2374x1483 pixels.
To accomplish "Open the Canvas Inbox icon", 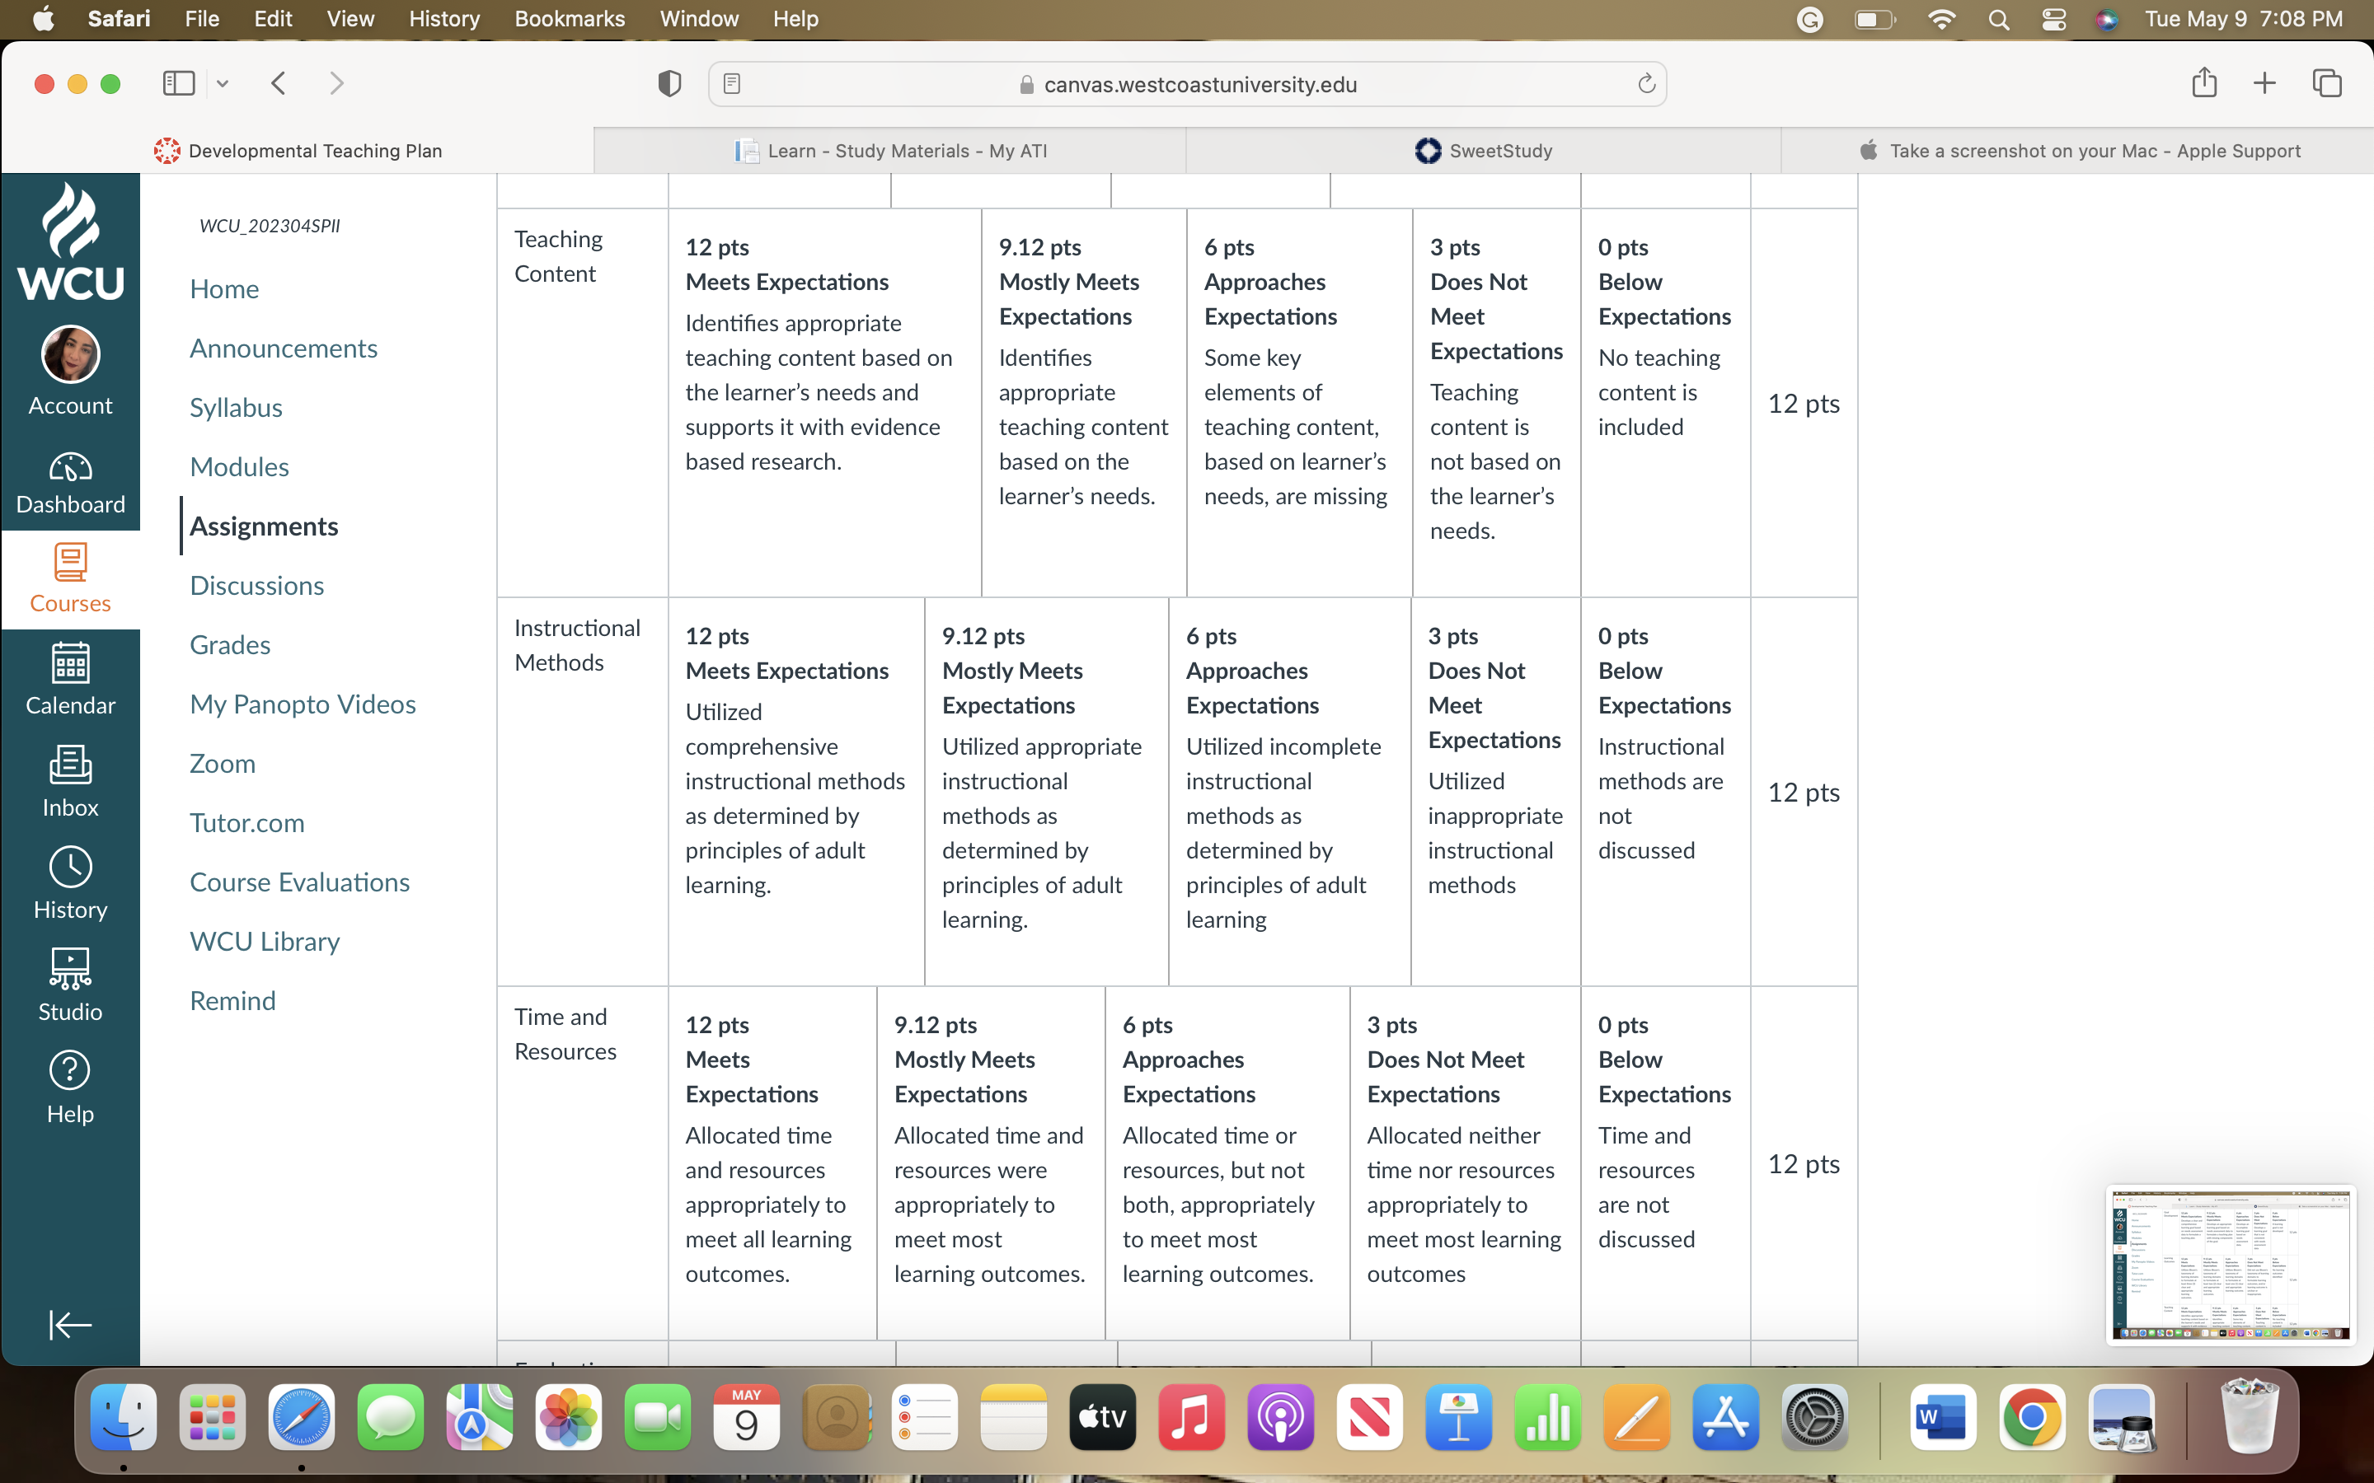I will click(69, 764).
